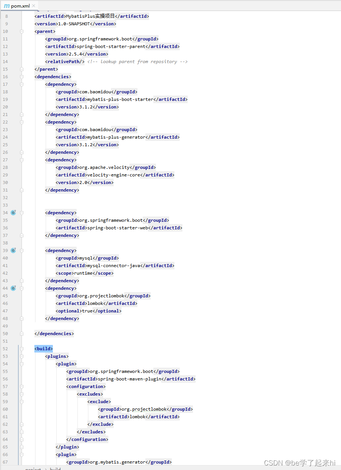The image size is (341, 470).
Task: Click the org.projectlombok groupId on line 45
Action: coord(102,296)
